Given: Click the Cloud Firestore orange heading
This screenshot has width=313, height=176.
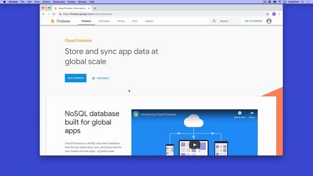Looking at the screenshot, I should click(x=78, y=41).
